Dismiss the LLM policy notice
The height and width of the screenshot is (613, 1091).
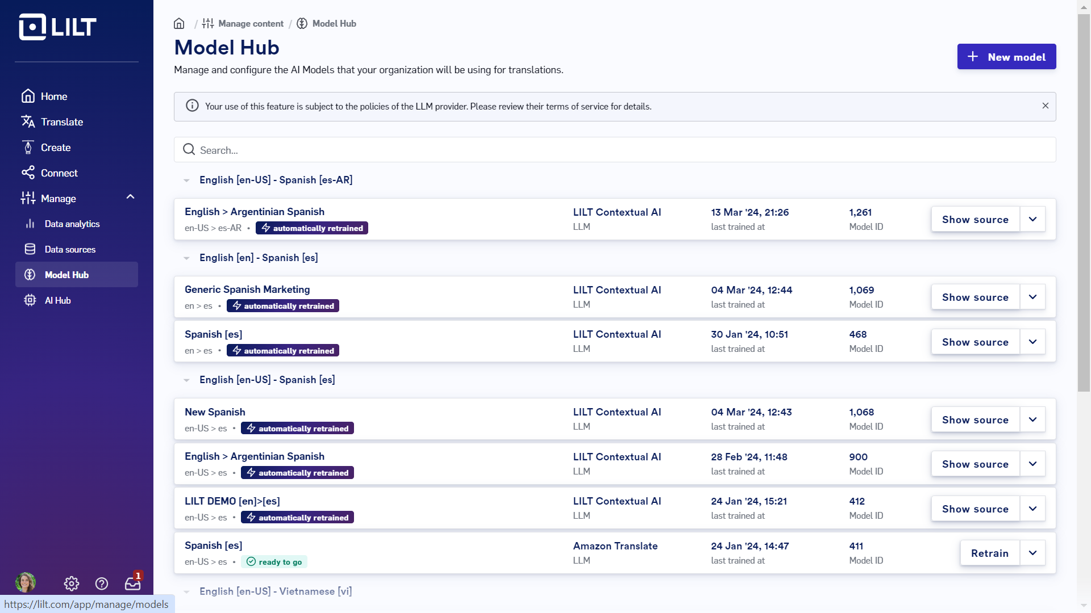tap(1045, 106)
